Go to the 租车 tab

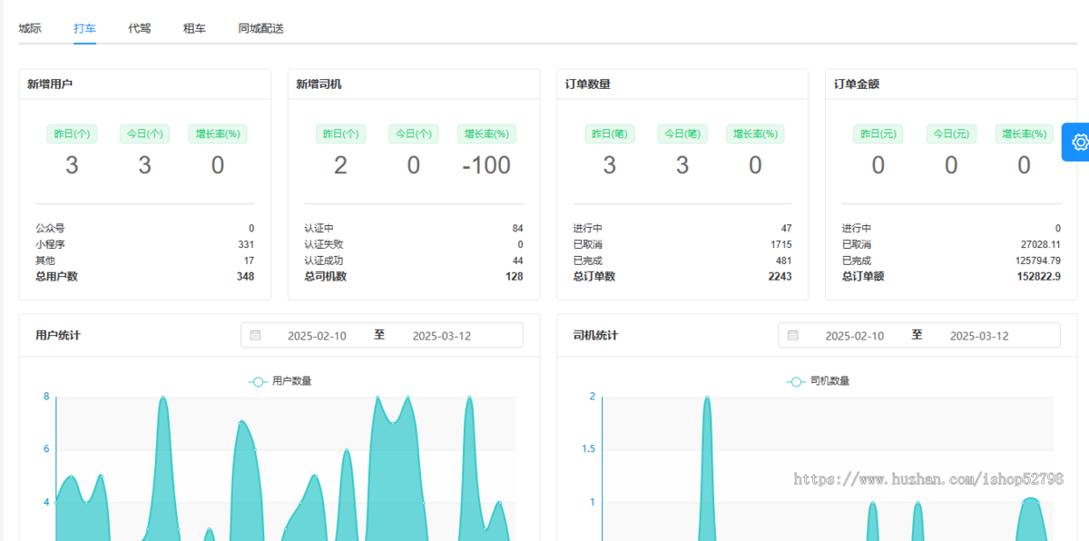[x=194, y=28]
